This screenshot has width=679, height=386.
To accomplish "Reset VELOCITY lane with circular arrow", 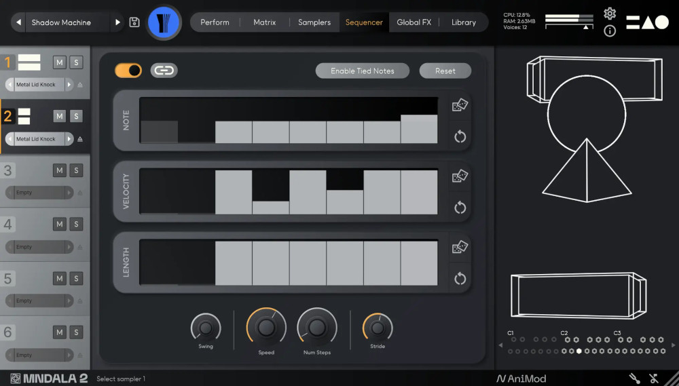I will (460, 208).
